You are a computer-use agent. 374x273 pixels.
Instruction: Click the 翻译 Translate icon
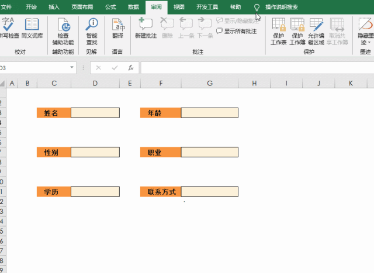117,30
